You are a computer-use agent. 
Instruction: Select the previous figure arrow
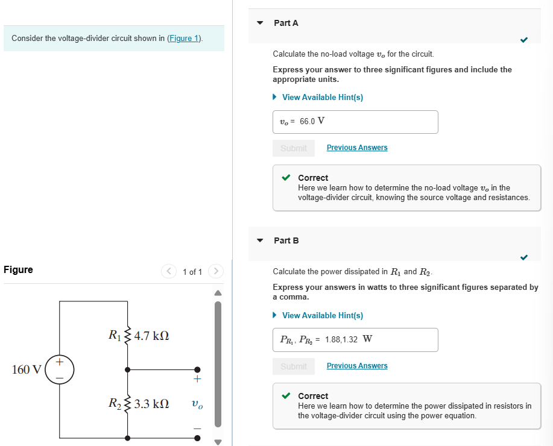coord(169,271)
